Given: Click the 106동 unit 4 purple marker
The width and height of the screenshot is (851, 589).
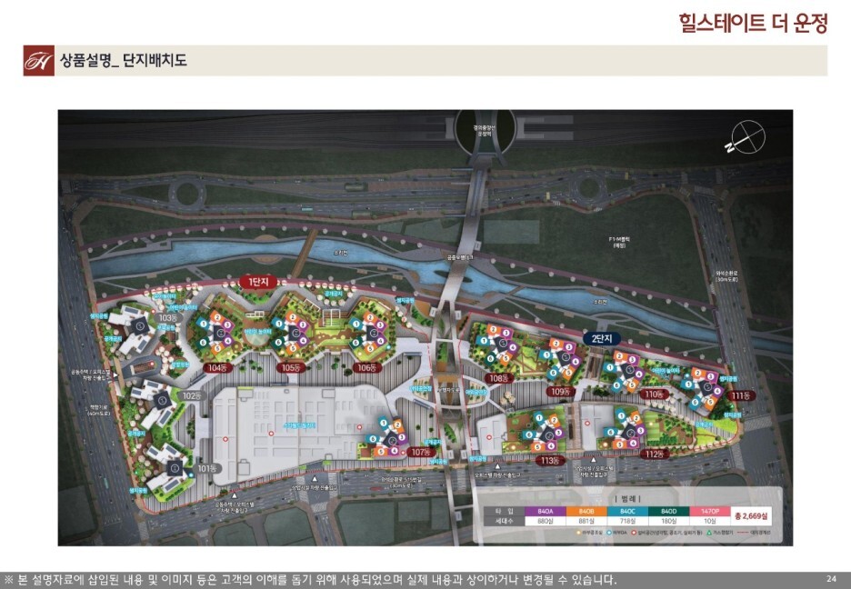Looking at the screenshot, I should point(380,341).
